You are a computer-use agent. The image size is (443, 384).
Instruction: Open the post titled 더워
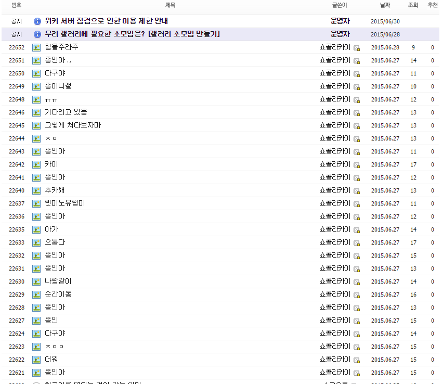(x=51, y=359)
